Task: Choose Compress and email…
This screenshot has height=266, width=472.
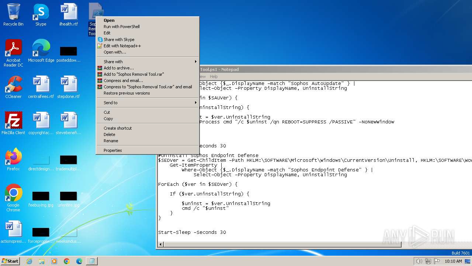Action: [147, 81]
